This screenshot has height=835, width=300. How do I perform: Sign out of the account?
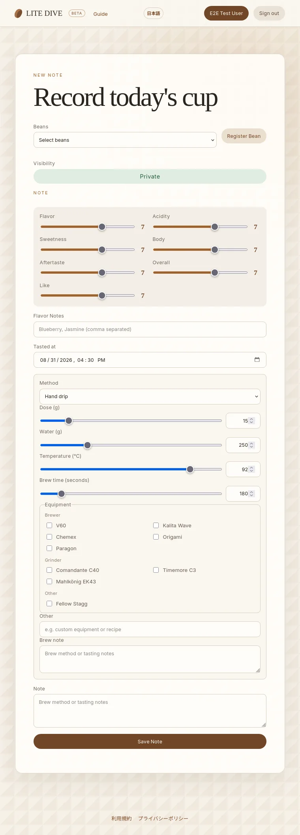pos(269,13)
